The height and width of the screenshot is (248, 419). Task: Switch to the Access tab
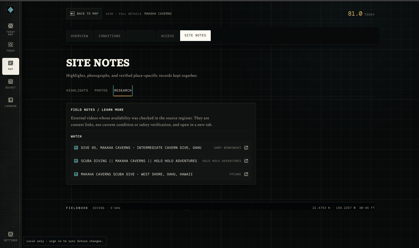tap(167, 36)
